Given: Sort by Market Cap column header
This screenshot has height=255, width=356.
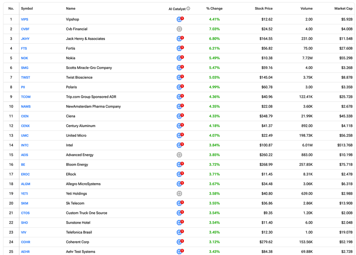Looking at the screenshot, I should pos(343,9).
